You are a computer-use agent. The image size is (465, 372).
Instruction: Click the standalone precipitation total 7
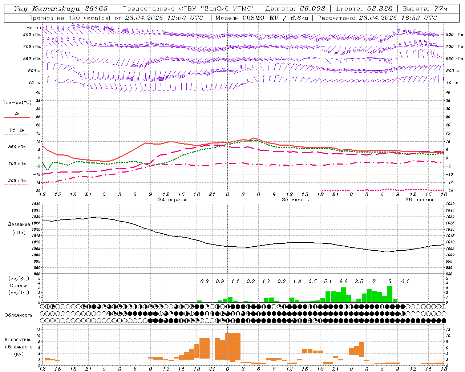374,281
